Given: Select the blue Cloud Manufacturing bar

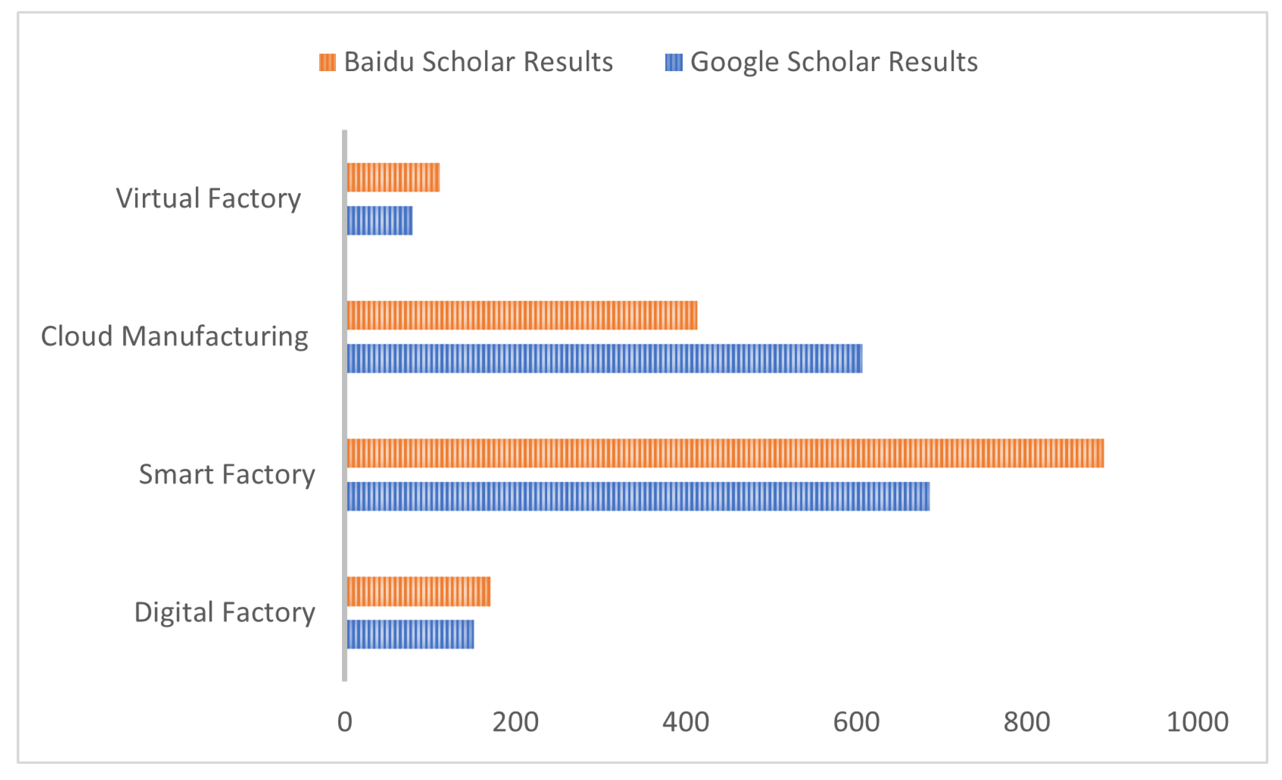Looking at the screenshot, I should [605, 359].
